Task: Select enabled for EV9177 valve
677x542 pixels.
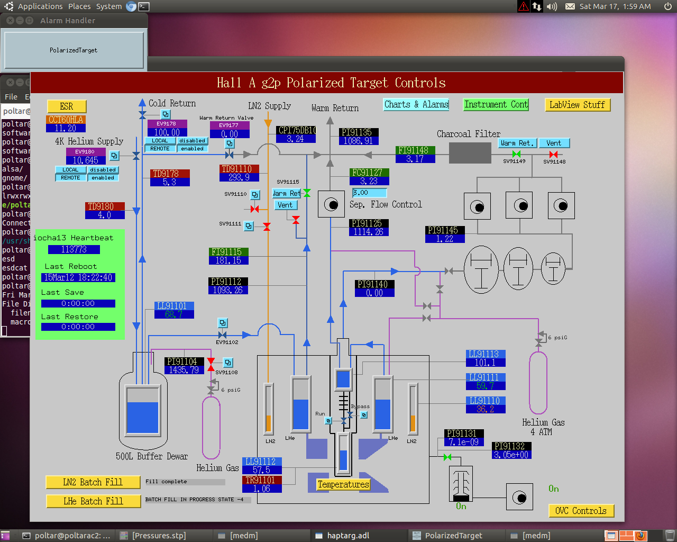Action: [x=192, y=149]
